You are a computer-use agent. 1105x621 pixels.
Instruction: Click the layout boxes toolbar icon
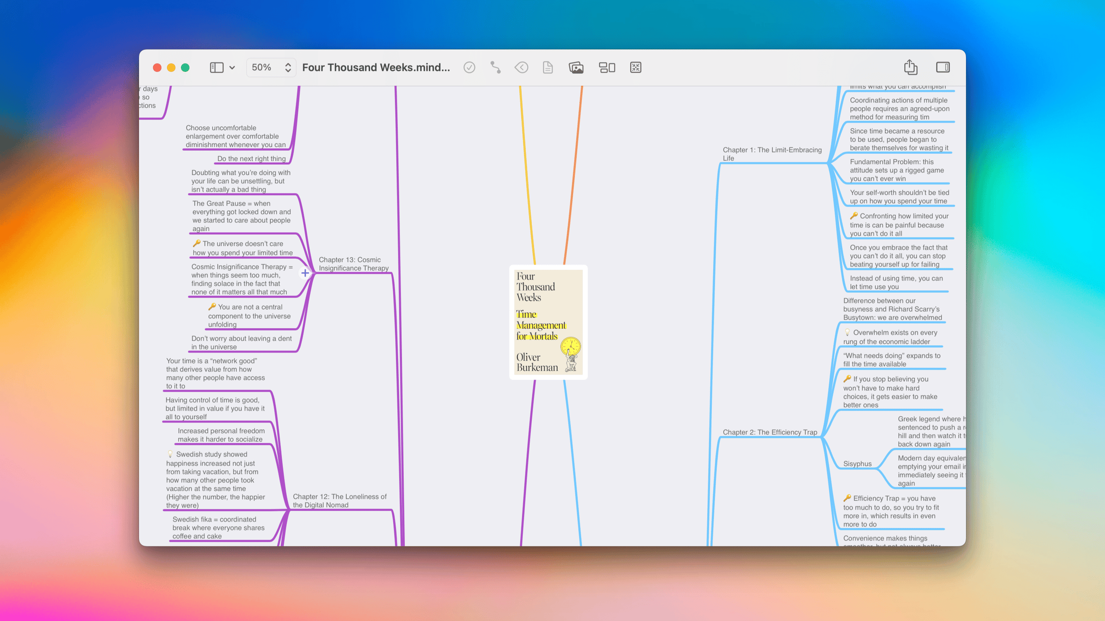coord(607,67)
